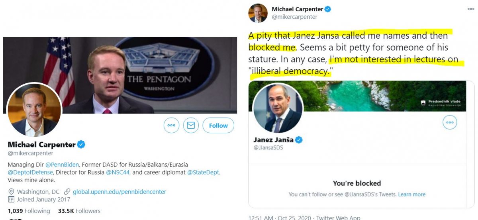Visit global.upenn.edu/pennbidencenter website link
This screenshot has height=220, width=478.
coord(119,192)
